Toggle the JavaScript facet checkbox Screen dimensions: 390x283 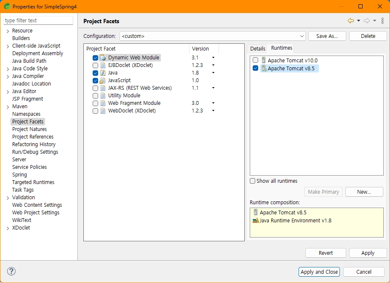click(95, 80)
